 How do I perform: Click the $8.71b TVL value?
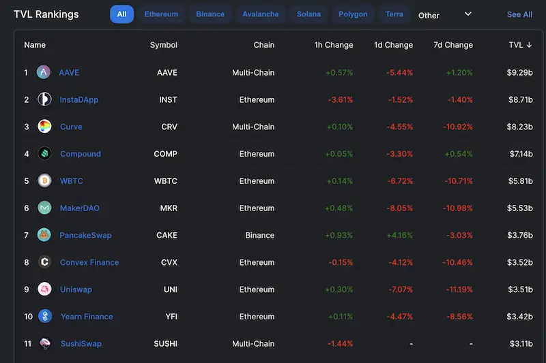point(521,99)
